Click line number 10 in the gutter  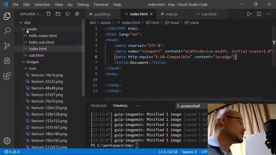(95, 79)
